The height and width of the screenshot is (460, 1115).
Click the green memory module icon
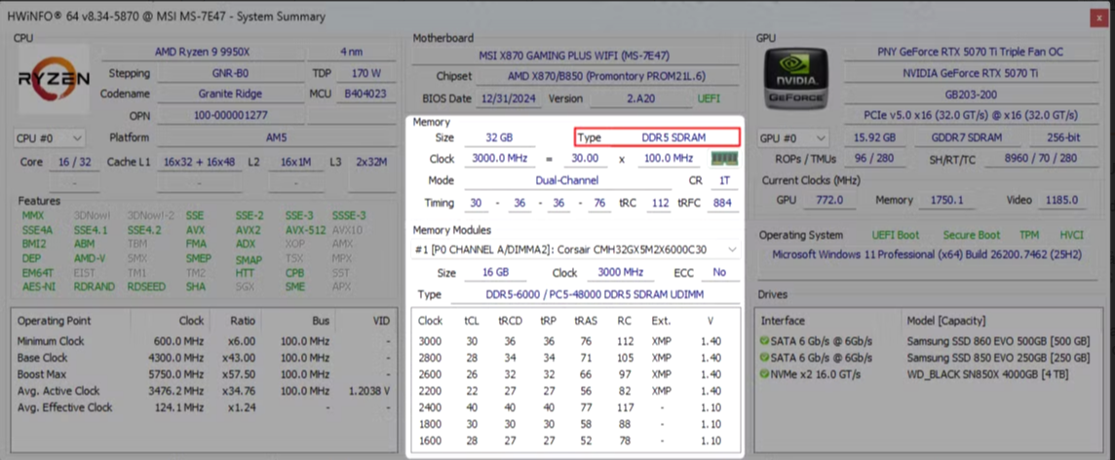point(723,158)
